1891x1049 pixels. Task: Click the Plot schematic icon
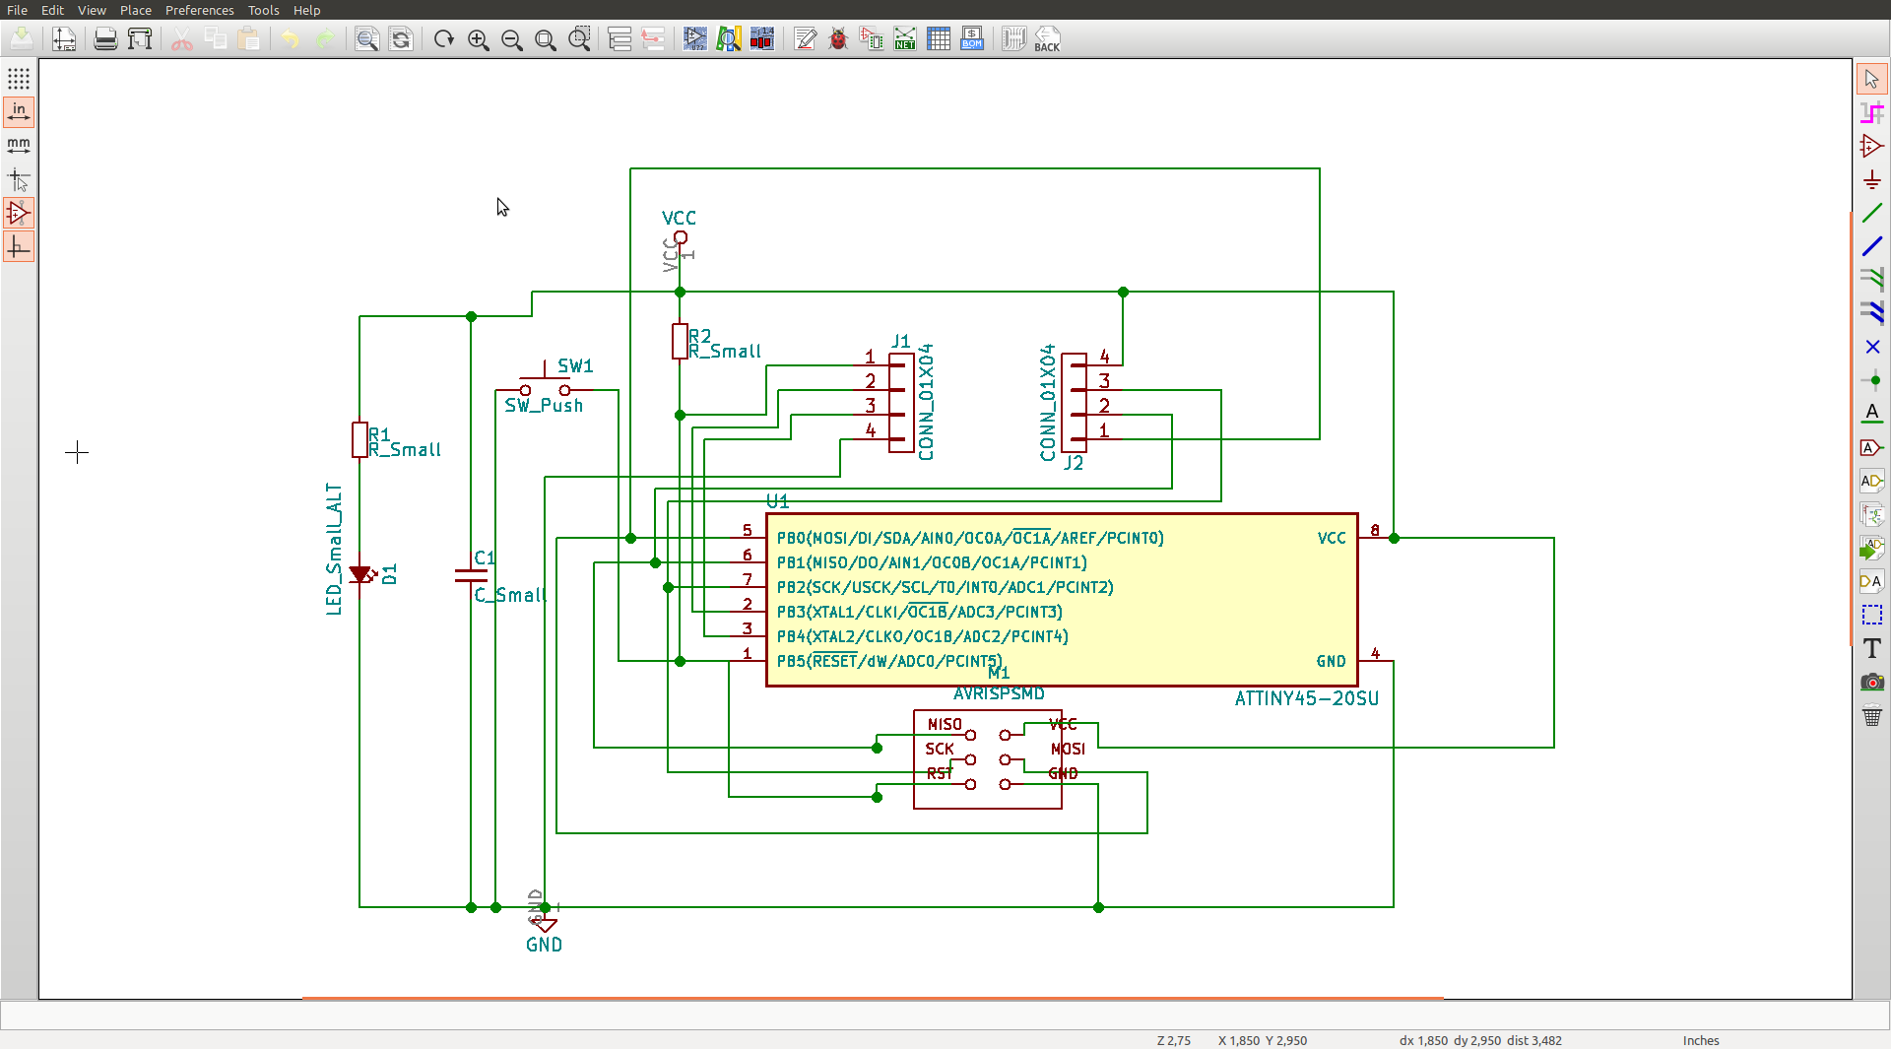(x=140, y=39)
